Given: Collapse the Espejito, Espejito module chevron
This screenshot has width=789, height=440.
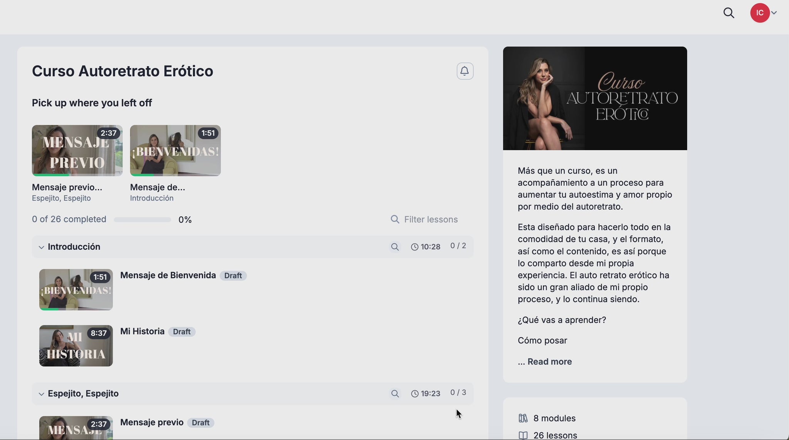Looking at the screenshot, I should click(41, 394).
